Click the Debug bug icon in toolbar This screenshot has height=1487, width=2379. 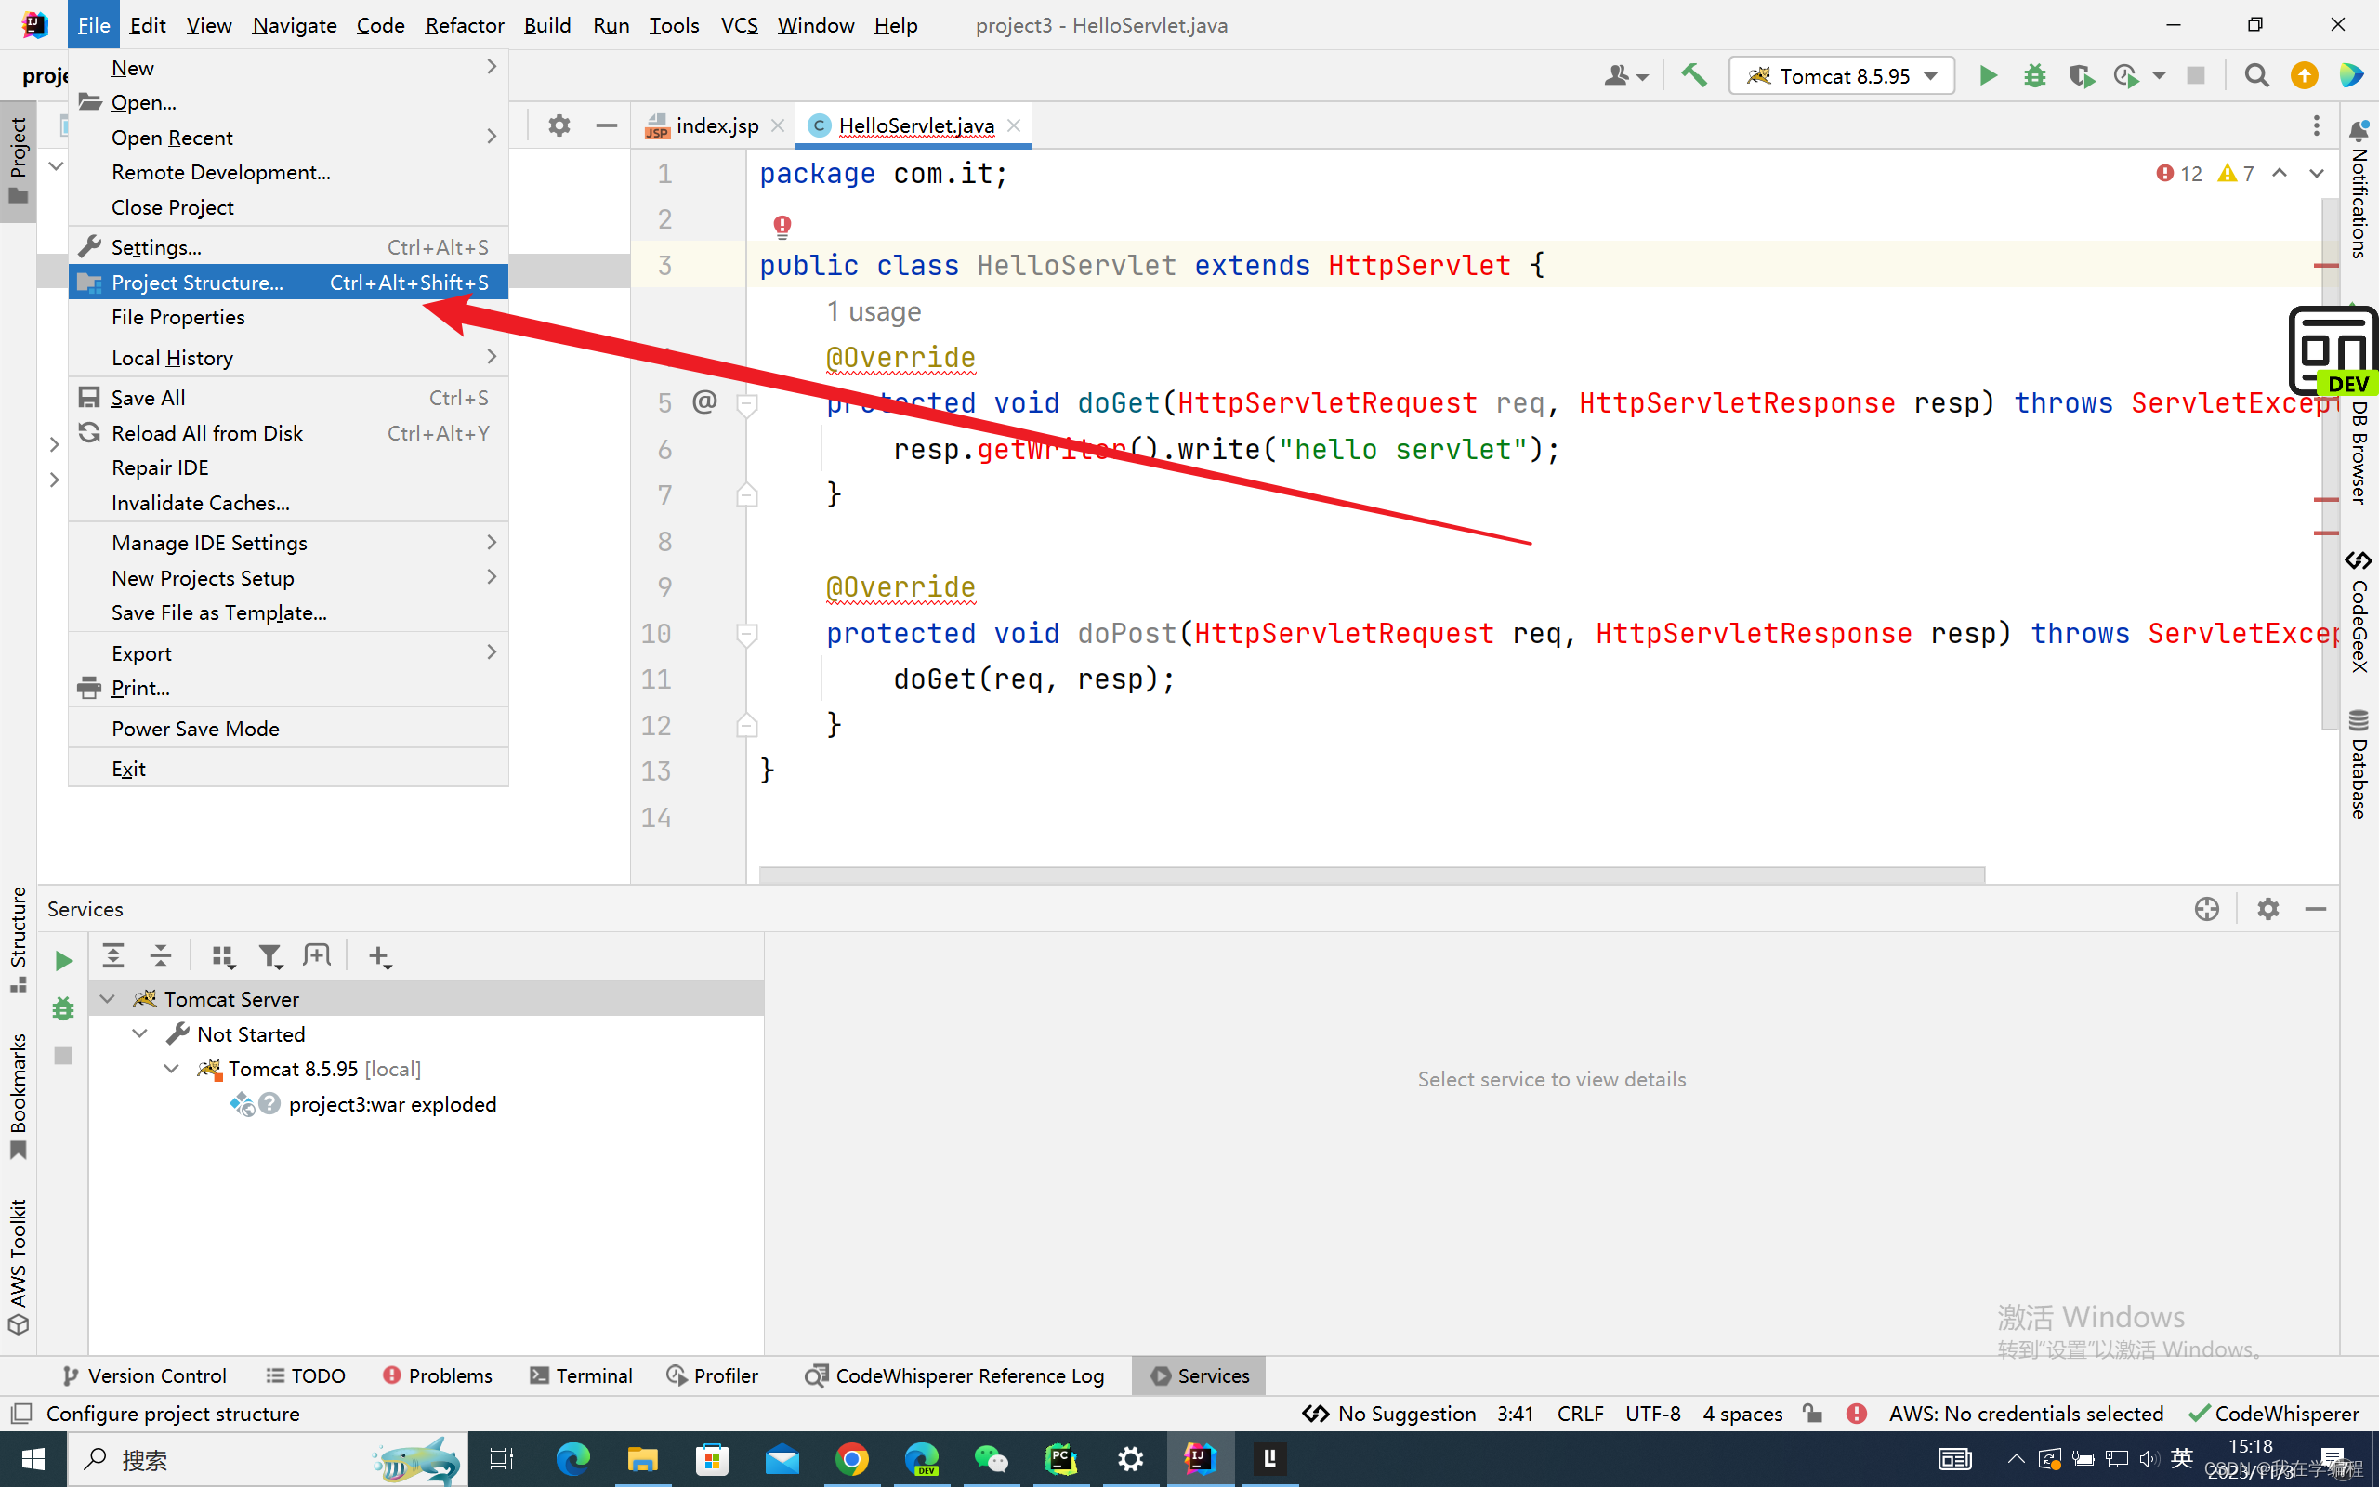(x=2034, y=75)
